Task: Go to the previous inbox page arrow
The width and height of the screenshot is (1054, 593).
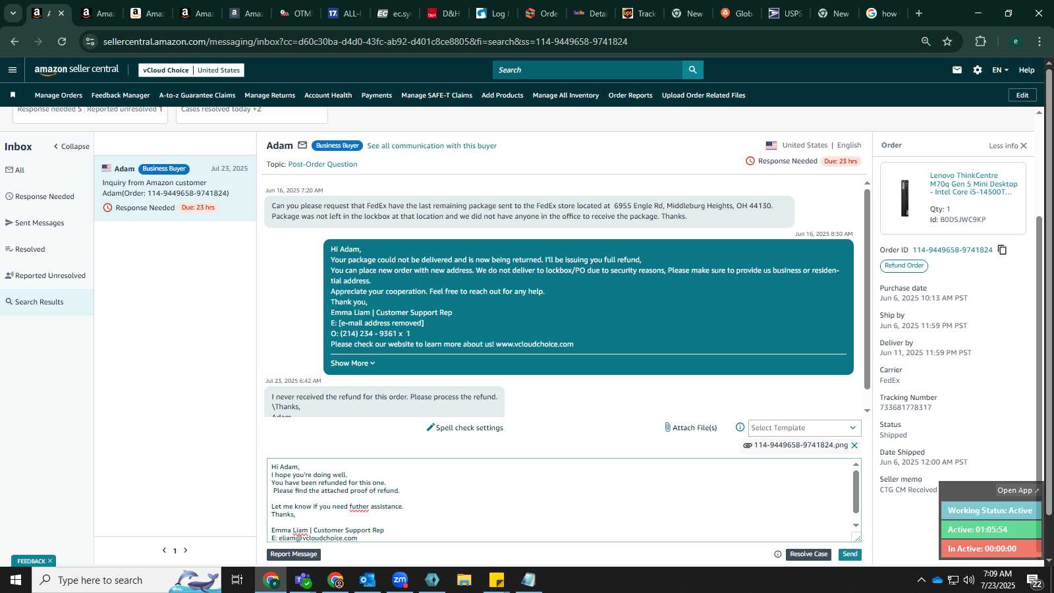Action: [x=164, y=550]
